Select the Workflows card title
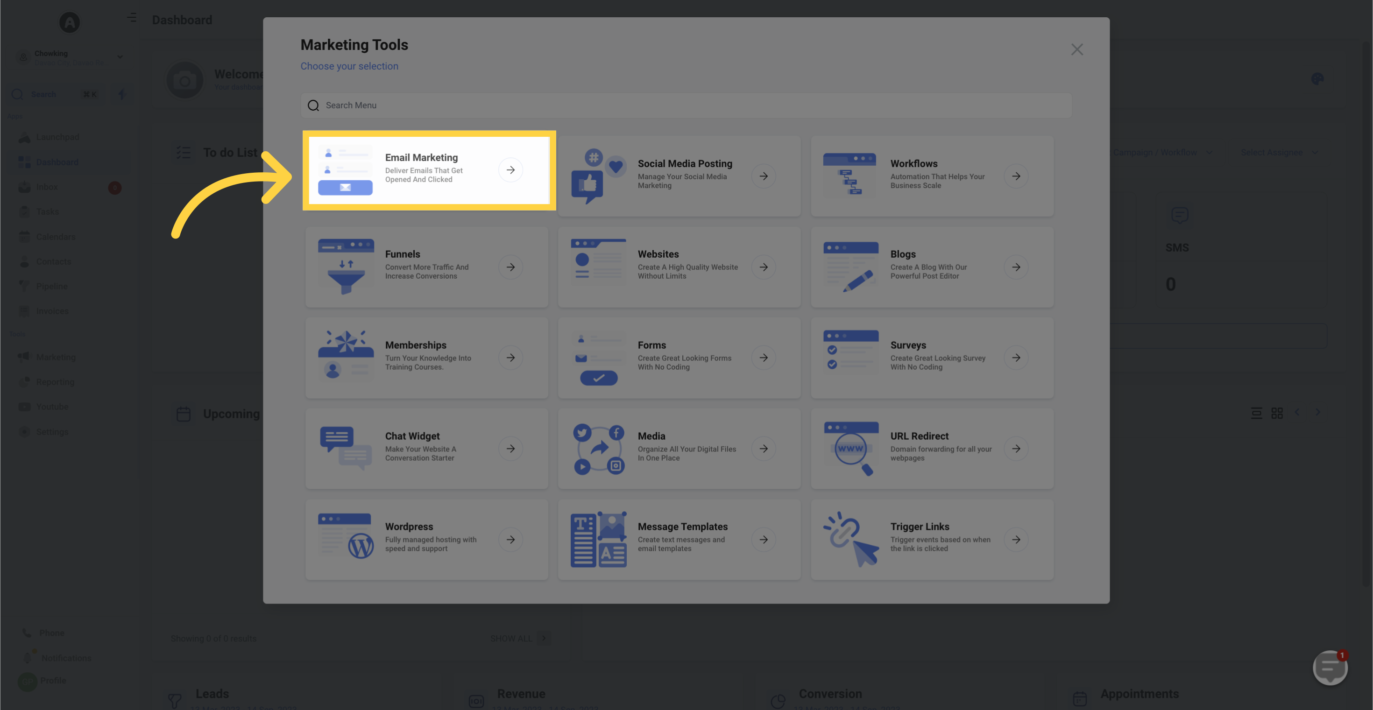 913,163
